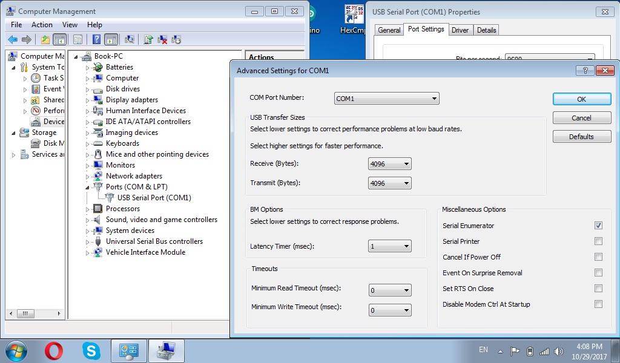This screenshot has width=620, height=363.
Task: Expand the Network adapters node
Action: (87, 177)
